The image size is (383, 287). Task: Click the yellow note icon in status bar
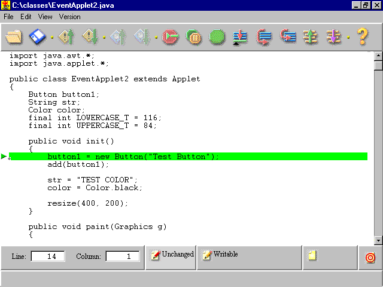point(312,255)
